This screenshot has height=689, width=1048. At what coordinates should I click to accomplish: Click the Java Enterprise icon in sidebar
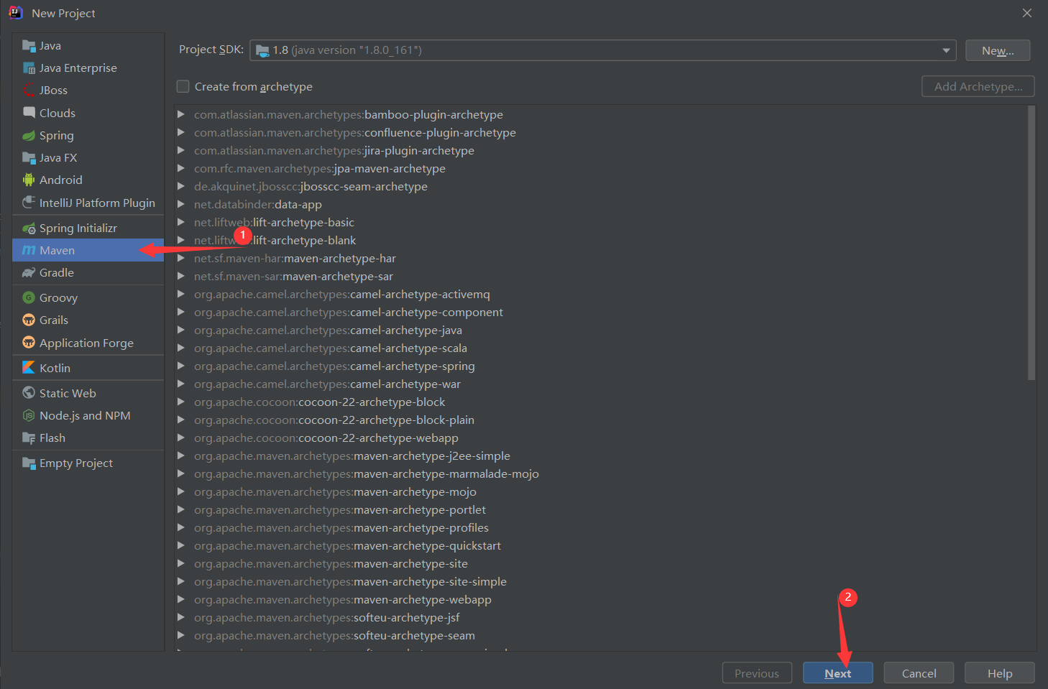coord(29,68)
